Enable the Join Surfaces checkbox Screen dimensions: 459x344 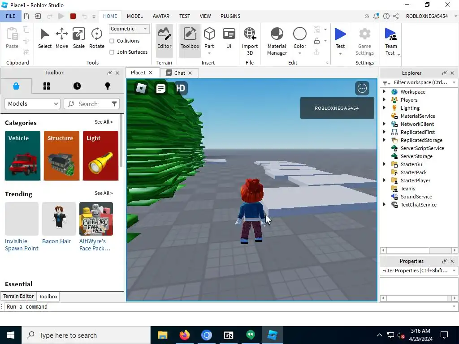coord(112,52)
